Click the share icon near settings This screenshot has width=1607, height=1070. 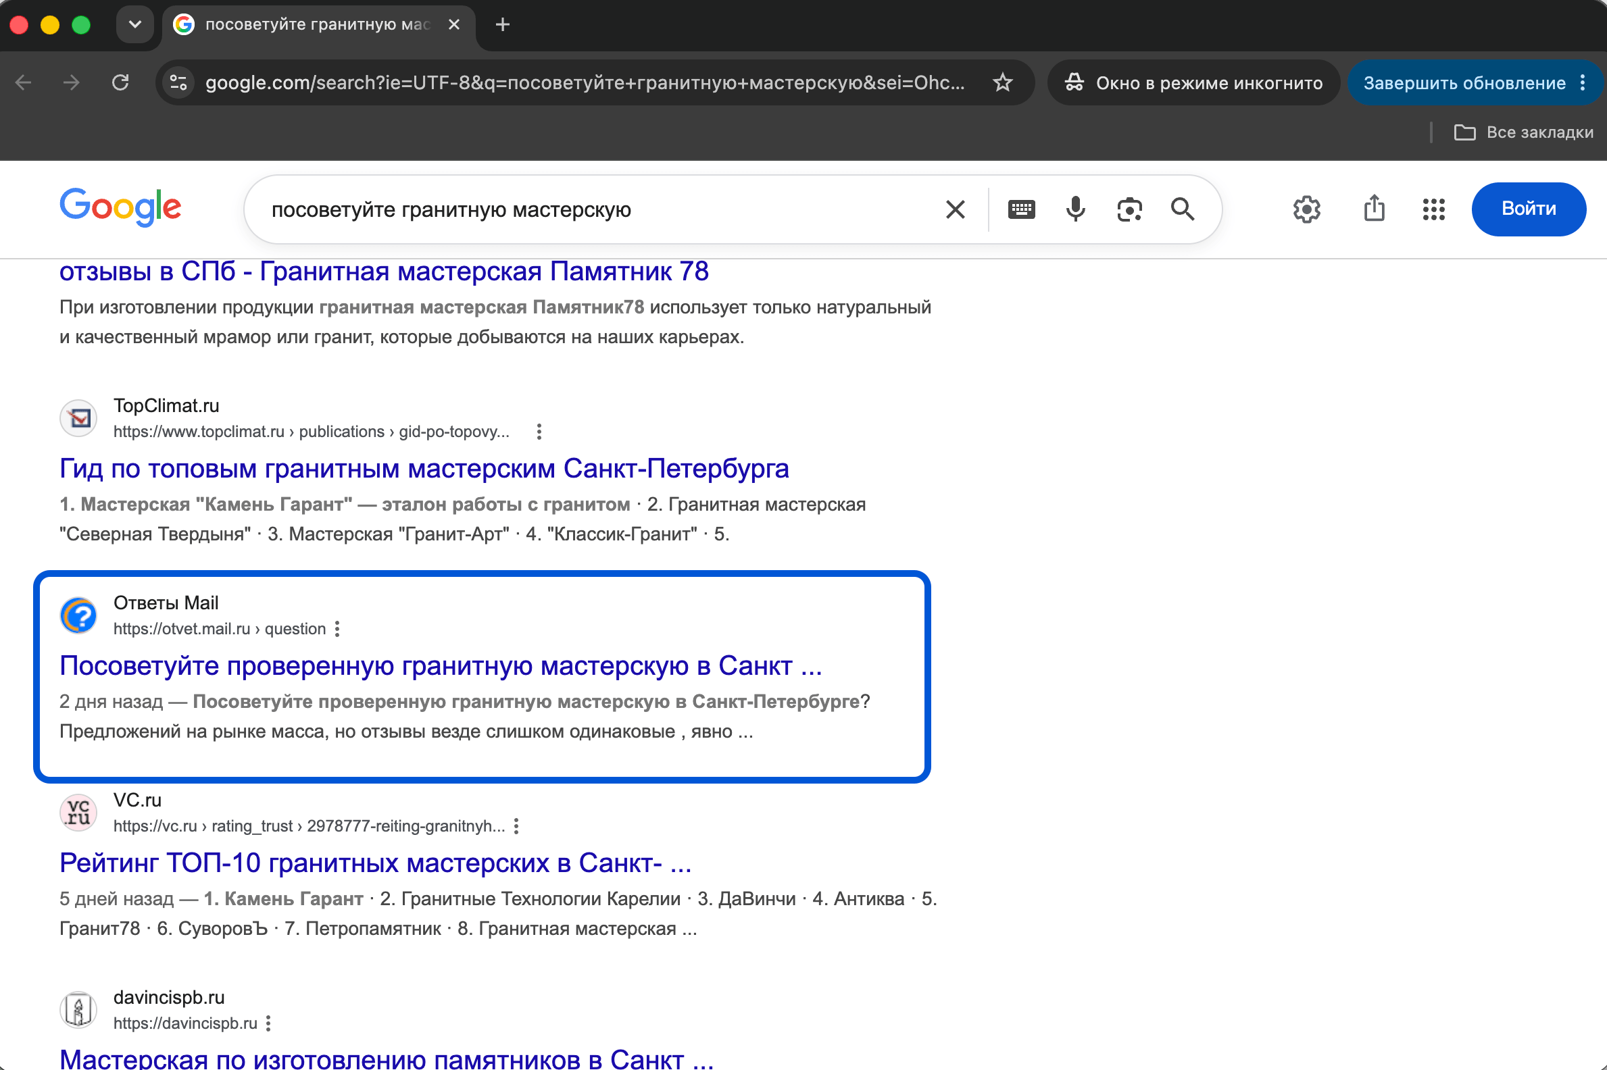(1374, 208)
